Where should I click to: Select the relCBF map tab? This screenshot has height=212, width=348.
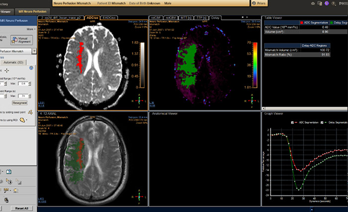(x=156, y=18)
